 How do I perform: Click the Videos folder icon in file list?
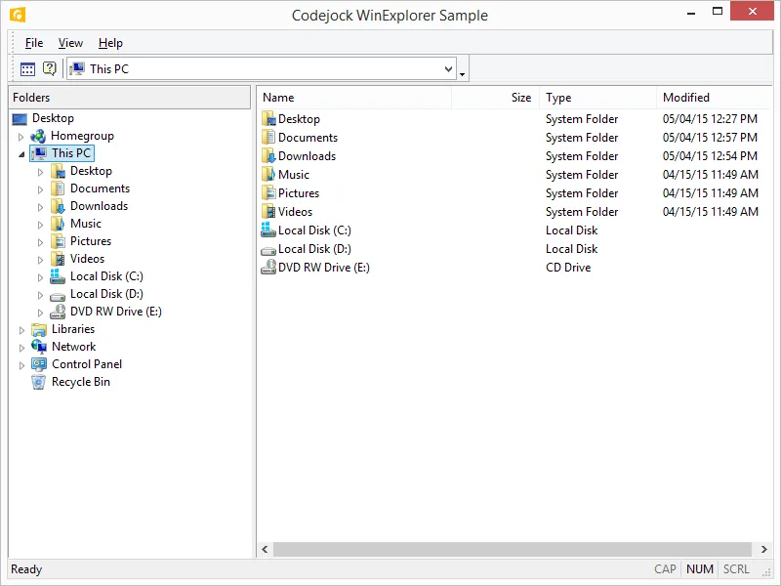coord(268,212)
